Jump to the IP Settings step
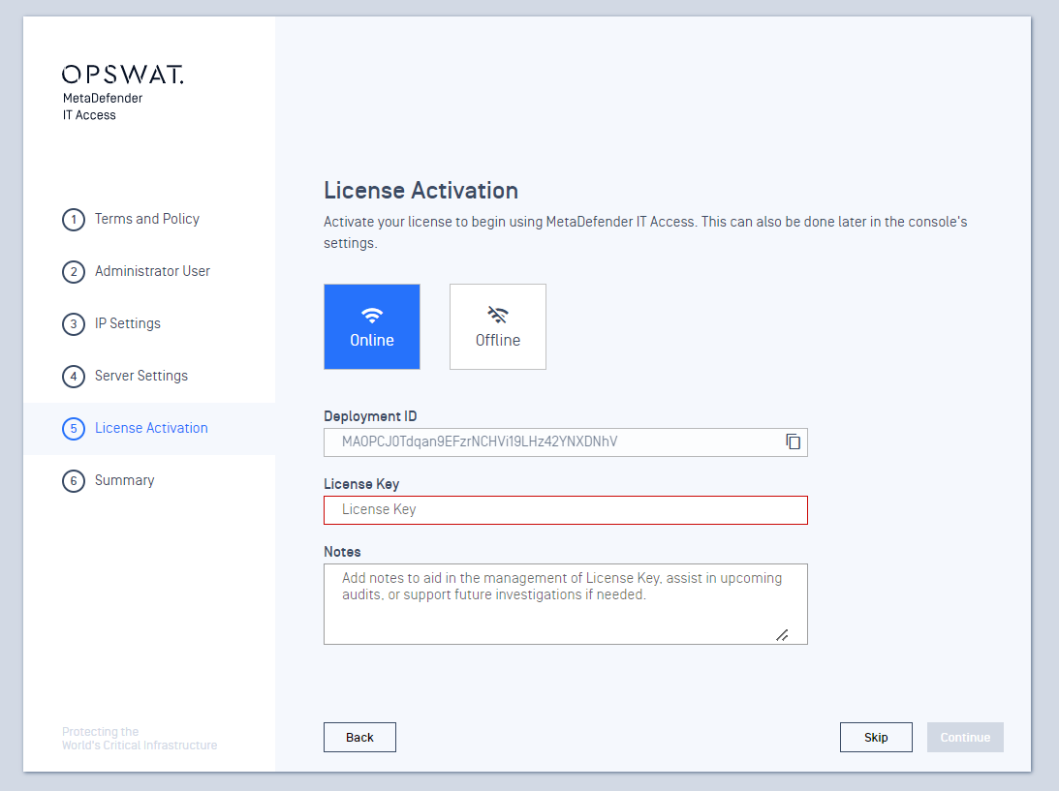Screen dimensions: 1059x791 pos(111,324)
